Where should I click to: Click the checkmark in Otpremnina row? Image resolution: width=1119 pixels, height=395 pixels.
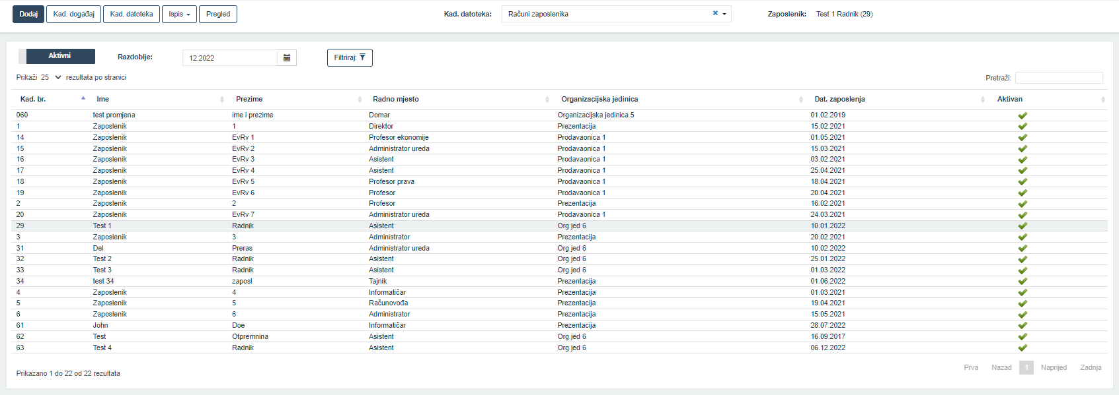[x=1023, y=337]
